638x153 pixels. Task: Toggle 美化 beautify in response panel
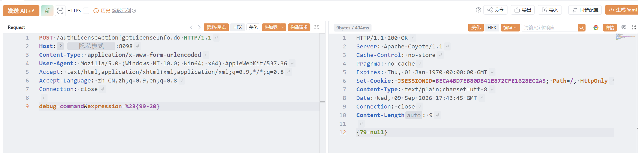(476, 28)
